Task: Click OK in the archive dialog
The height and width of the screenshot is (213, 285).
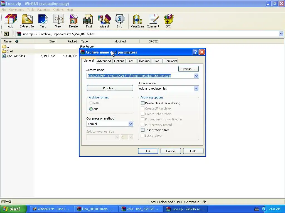Action: (148, 151)
